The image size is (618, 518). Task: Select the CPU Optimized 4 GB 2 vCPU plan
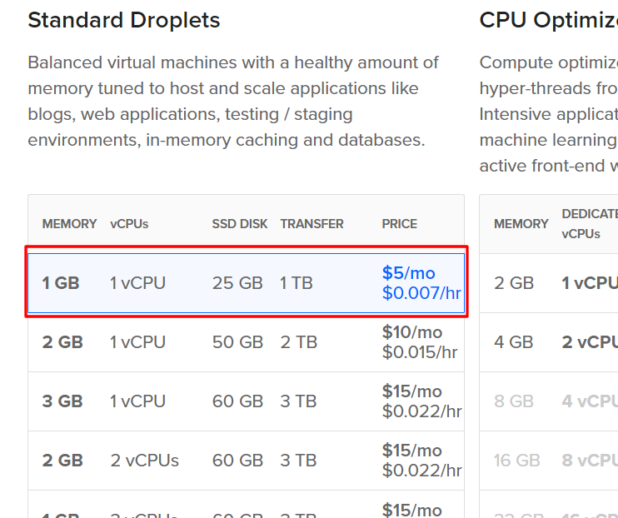pos(549,342)
